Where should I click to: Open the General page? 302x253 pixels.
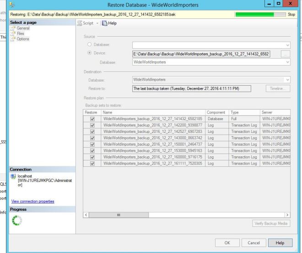[23, 28]
